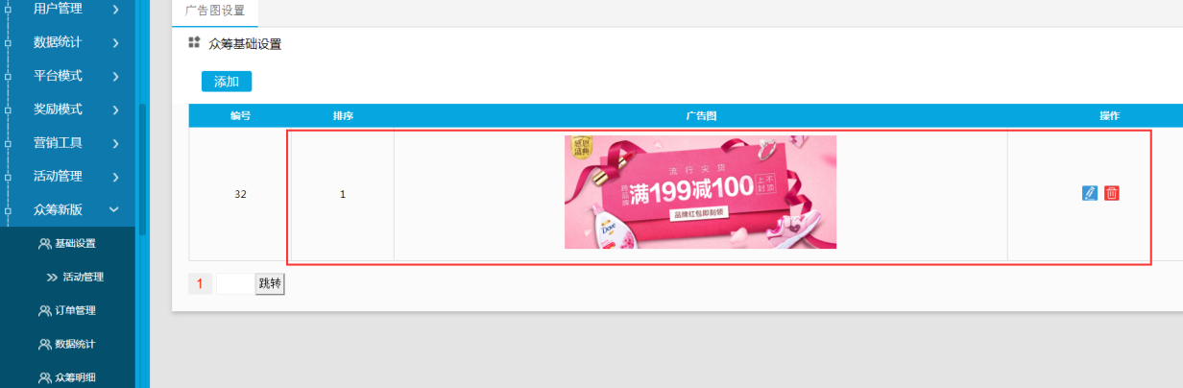Screen dimensions: 1183x388
Task: Click the blue edit icon in row 32
Action: [x=1089, y=193]
